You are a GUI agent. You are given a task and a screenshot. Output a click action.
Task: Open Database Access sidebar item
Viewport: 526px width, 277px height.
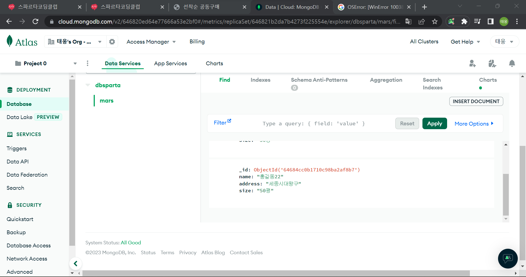pyautogui.click(x=29, y=245)
